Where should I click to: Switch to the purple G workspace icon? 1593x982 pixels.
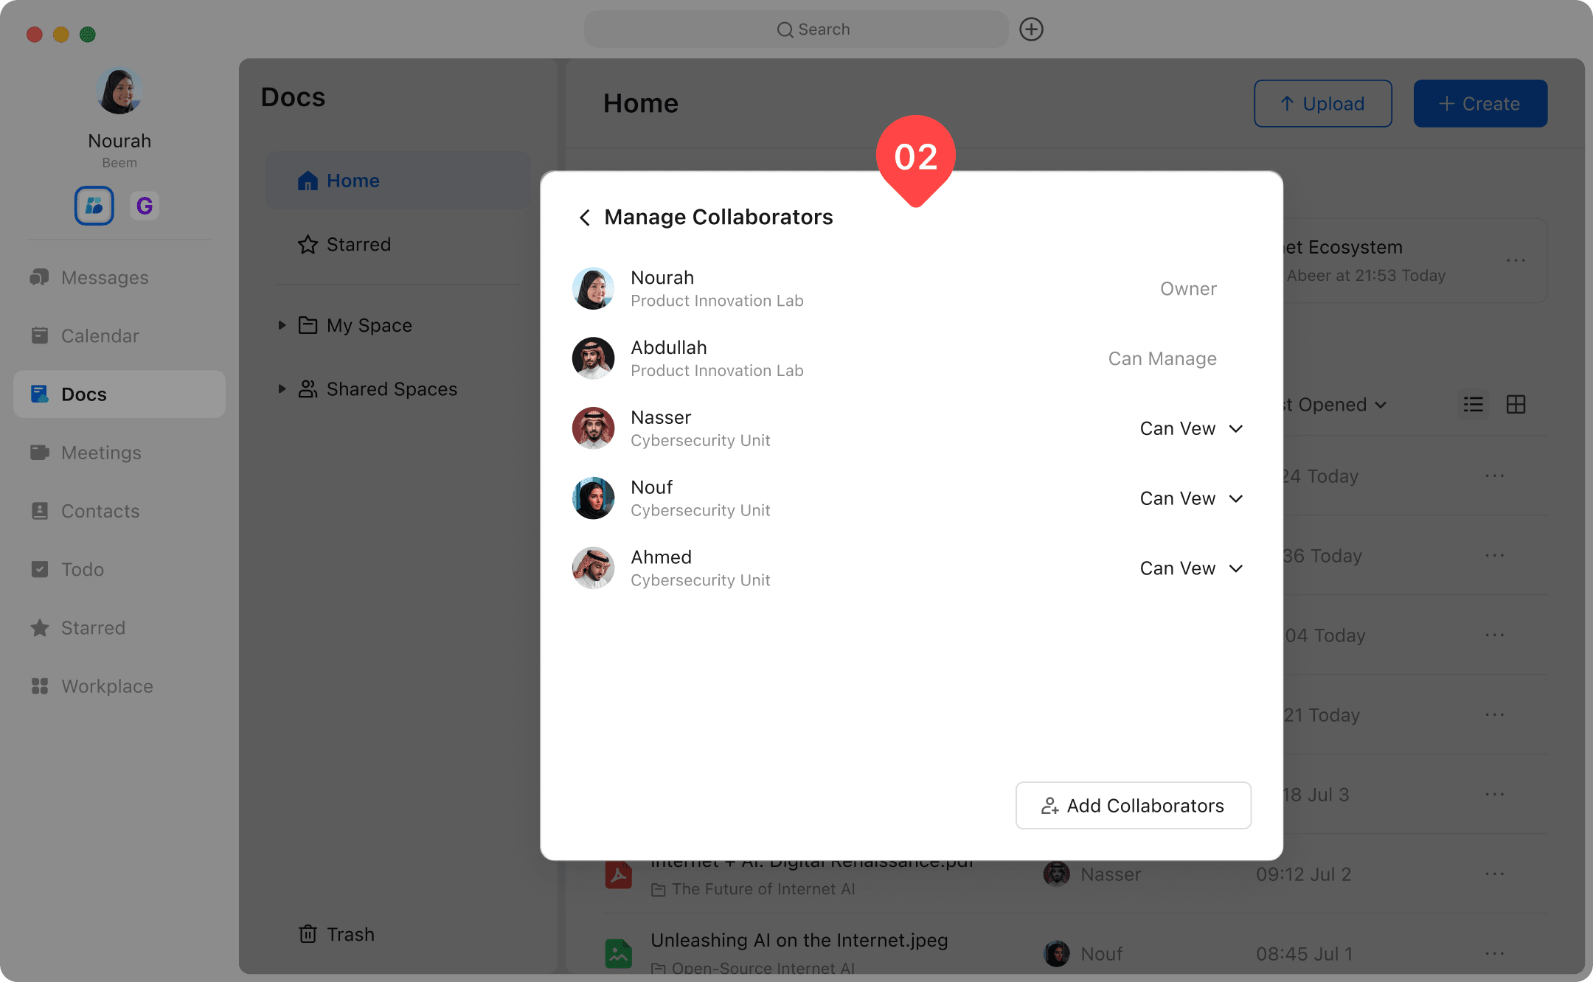145,206
